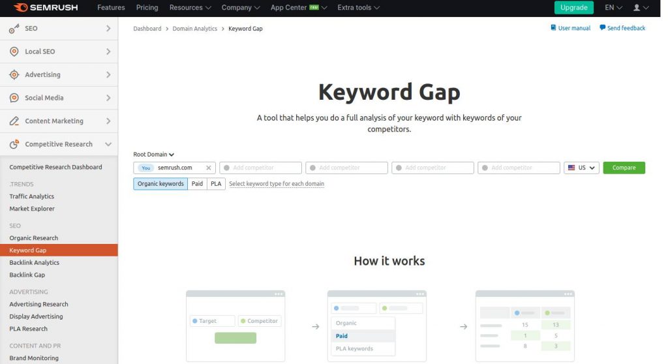Open Brand Monitoring in sidebar
Screen dimensions: 668x364
[34, 358]
